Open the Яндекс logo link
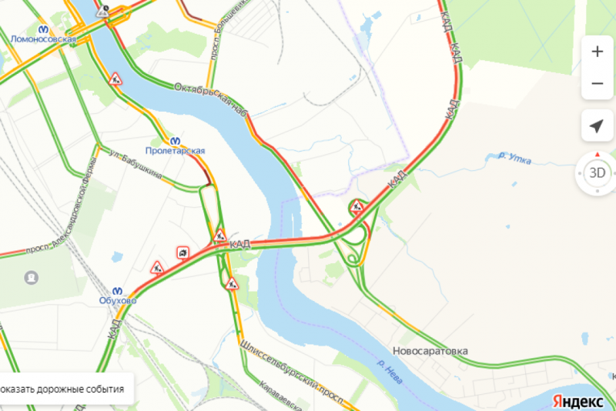The height and width of the screenshot is (411, 616). tap(577, 402)
